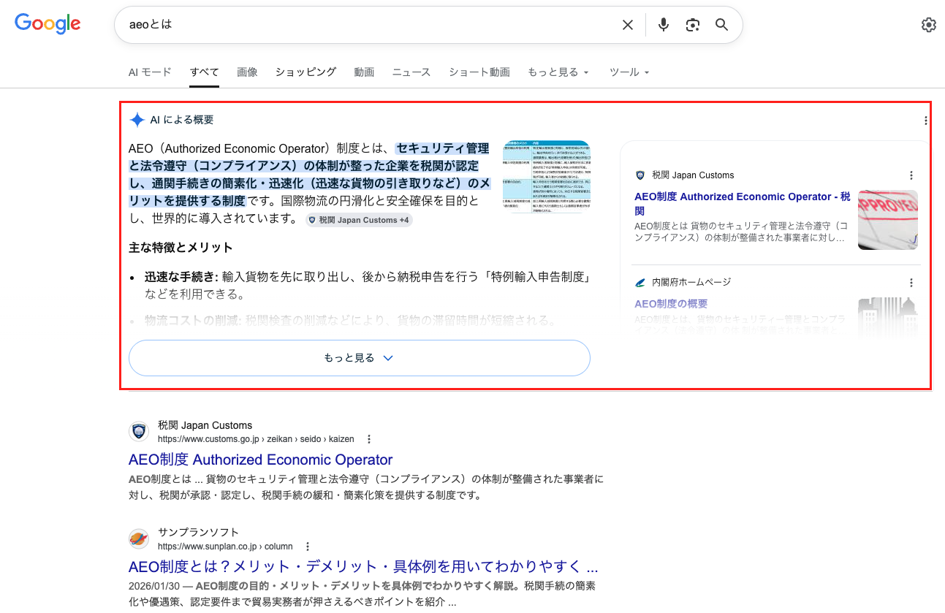Click the AI overview sparkle icon

[x=137, y=120]
